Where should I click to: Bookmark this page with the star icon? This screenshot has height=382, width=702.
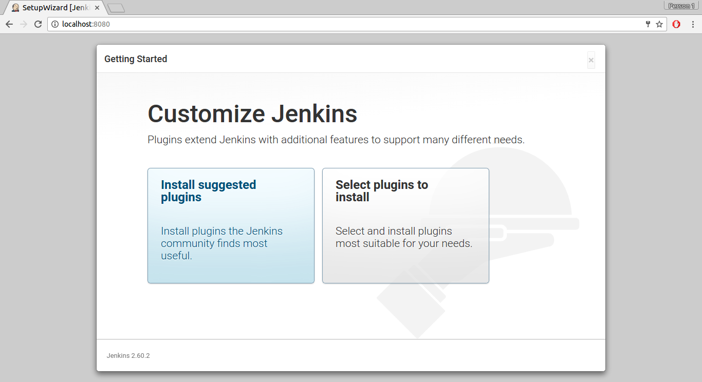coord(659,24)
